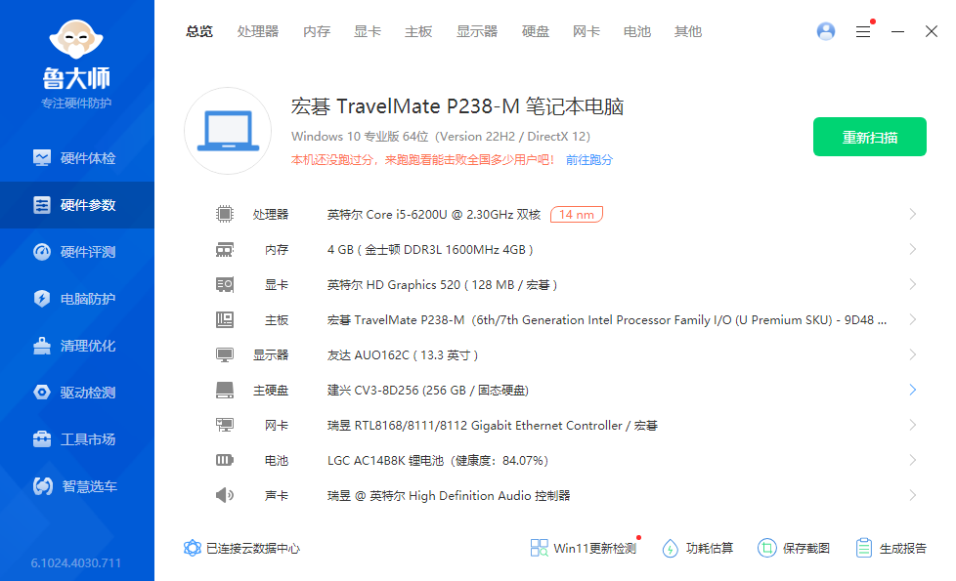Switch to the 处理器 tab
Screen dimensions: 956x581
coord(258,31)
